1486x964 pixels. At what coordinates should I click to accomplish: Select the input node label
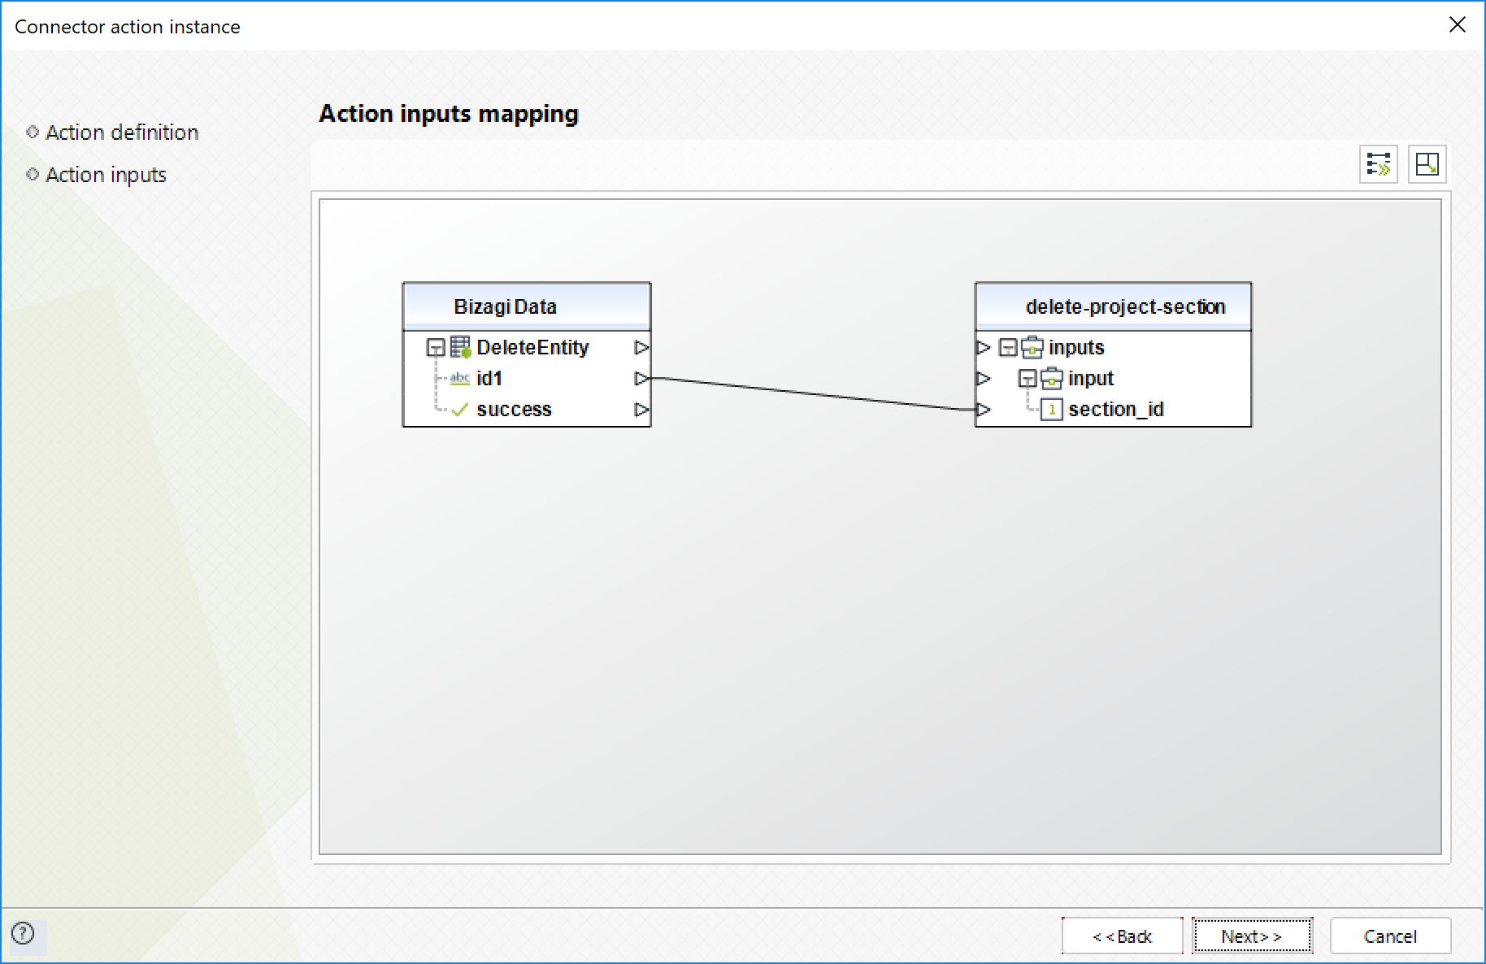point(1091,379)
